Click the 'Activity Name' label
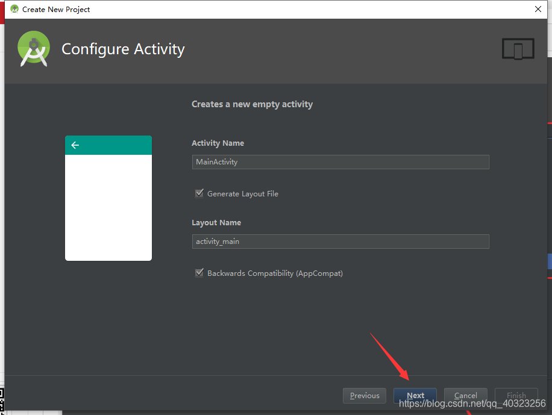The height and width of the screenshot is (415, 552). (x=218, y=143)
